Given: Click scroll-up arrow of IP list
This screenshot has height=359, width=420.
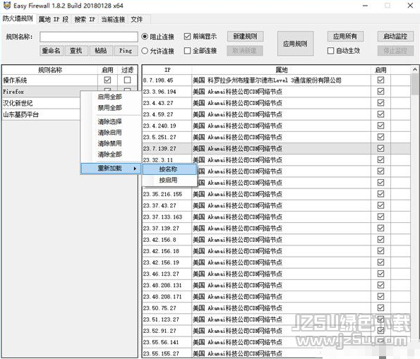Looking at the screenshot, I should click(415, 70).
